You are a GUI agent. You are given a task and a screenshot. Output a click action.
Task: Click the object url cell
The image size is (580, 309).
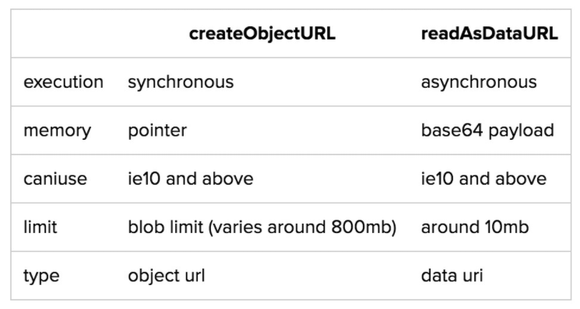(167, 276)
